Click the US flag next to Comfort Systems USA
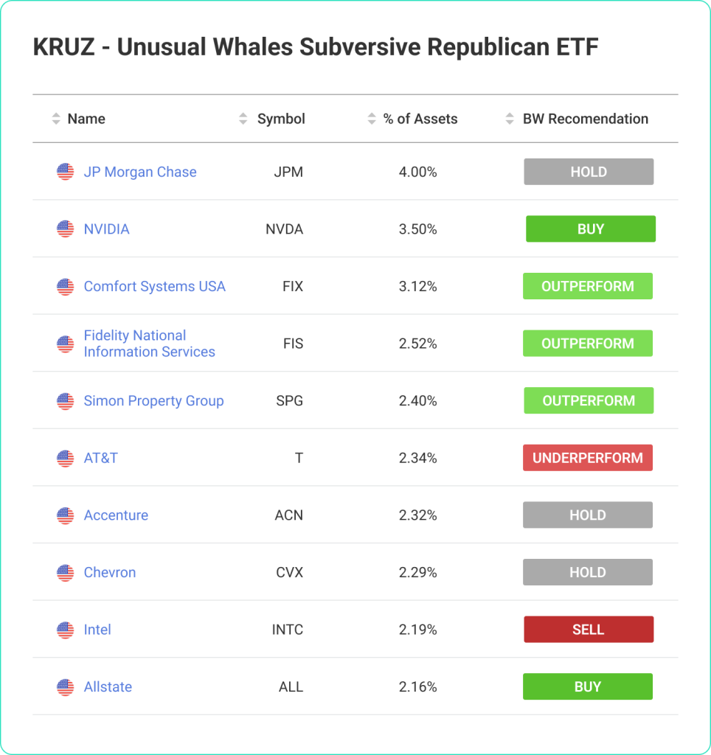The height and width of the screenshot is (755, 711). 63,286
